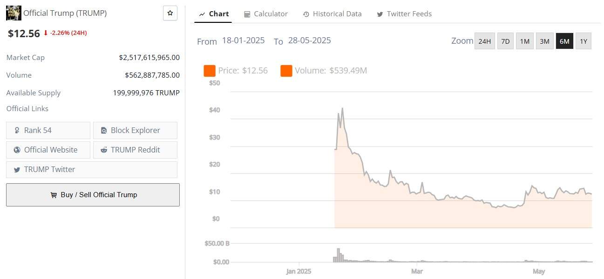The height and width of the screenshot is (279, 604).
Task: Open the TRUMP Twitter link
Action: [x=92, y=169]
